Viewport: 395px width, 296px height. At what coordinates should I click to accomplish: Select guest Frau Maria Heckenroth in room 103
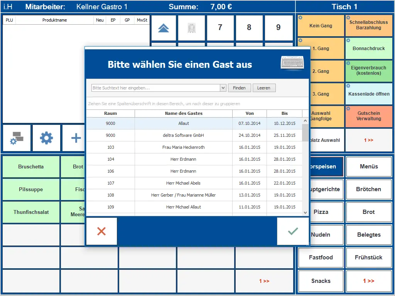tap(184, 147)
